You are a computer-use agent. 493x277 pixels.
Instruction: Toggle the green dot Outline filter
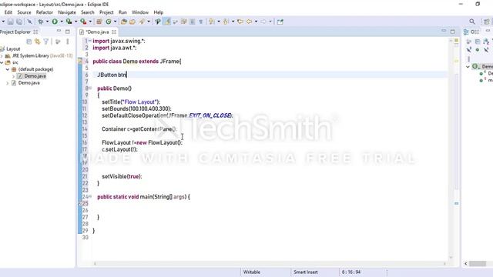[x=478, y=50]
